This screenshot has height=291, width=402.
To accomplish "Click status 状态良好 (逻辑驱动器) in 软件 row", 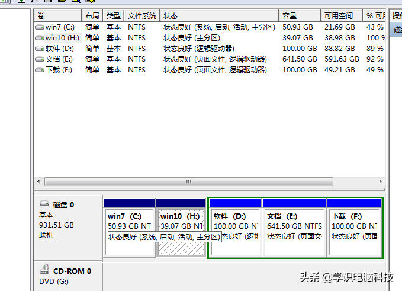I will (199, 48).
